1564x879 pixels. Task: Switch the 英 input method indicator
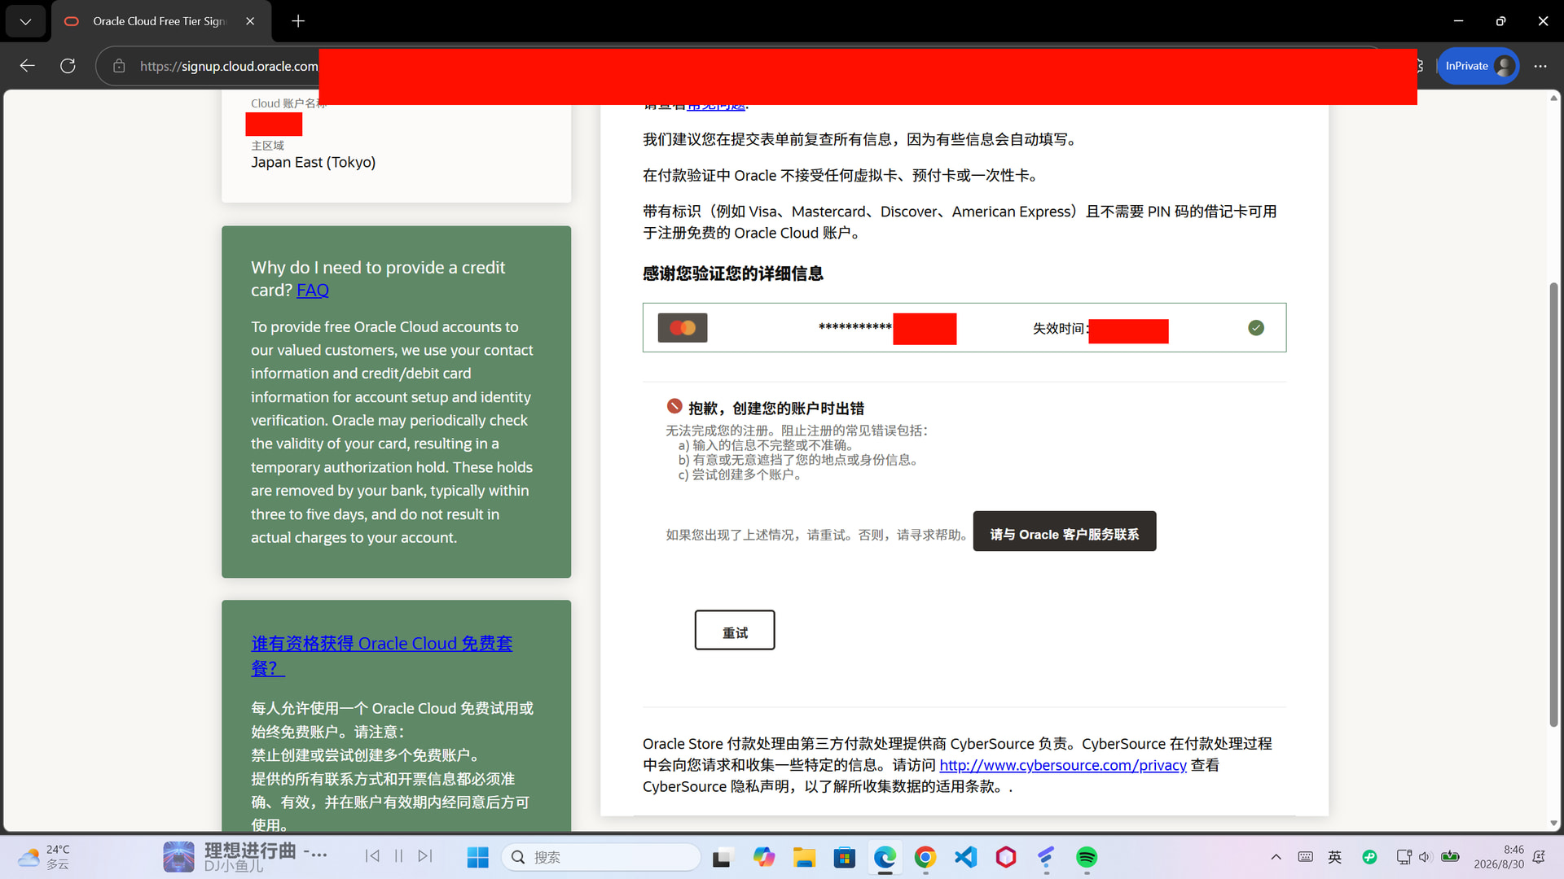(1335, 857)
